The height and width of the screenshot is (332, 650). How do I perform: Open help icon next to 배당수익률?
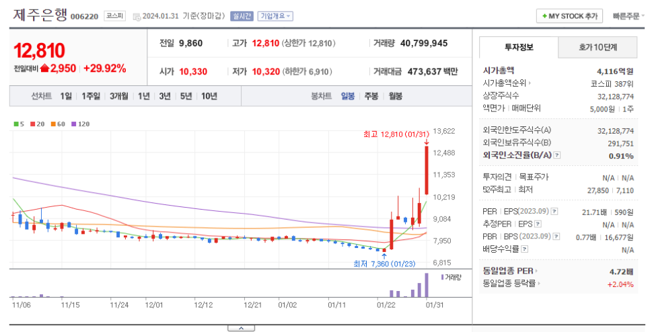pyautogui.click(x=524, y=249)
